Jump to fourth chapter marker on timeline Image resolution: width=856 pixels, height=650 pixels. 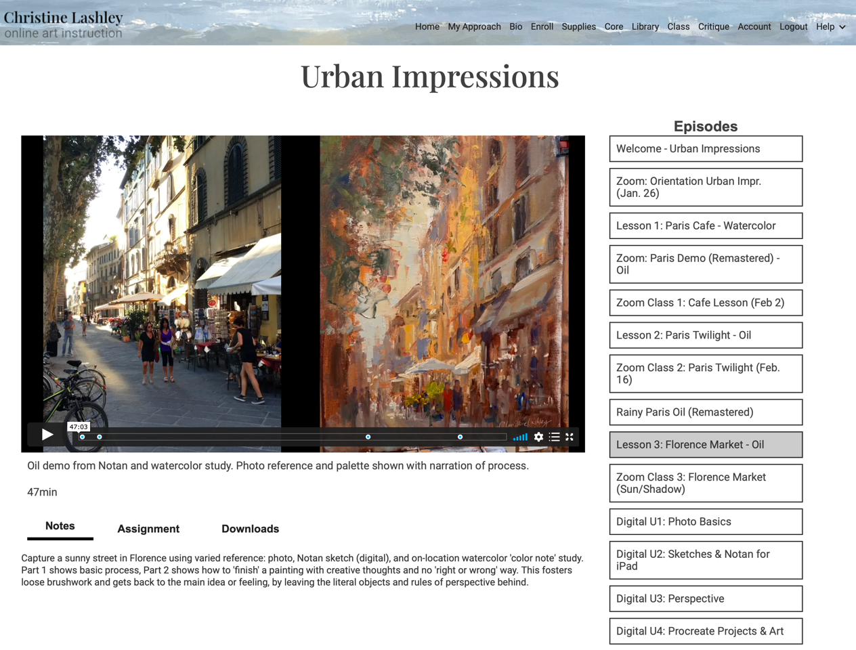[461, 437]
